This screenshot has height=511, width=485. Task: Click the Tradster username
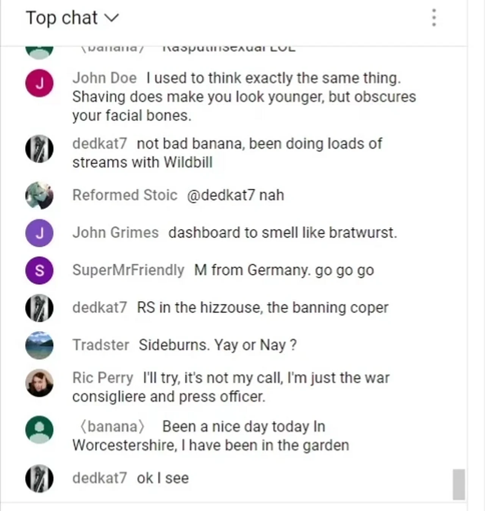click(x=101, y=345)
